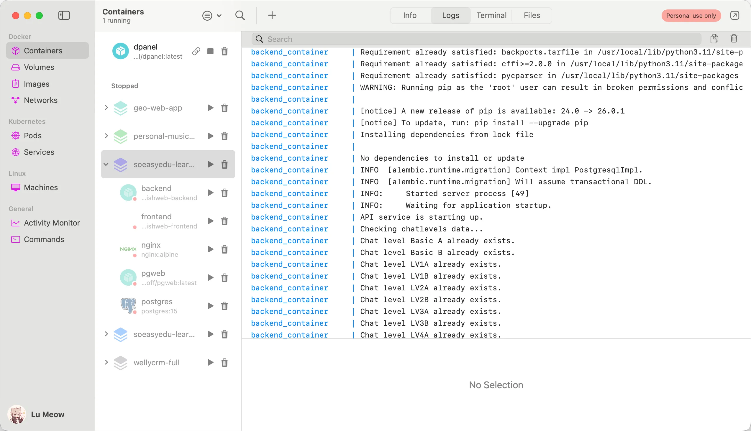This screenshot has width=751, height=431.
Task: Open dpanel link icon
Action: pyautogui.click(x=196, y=51)
